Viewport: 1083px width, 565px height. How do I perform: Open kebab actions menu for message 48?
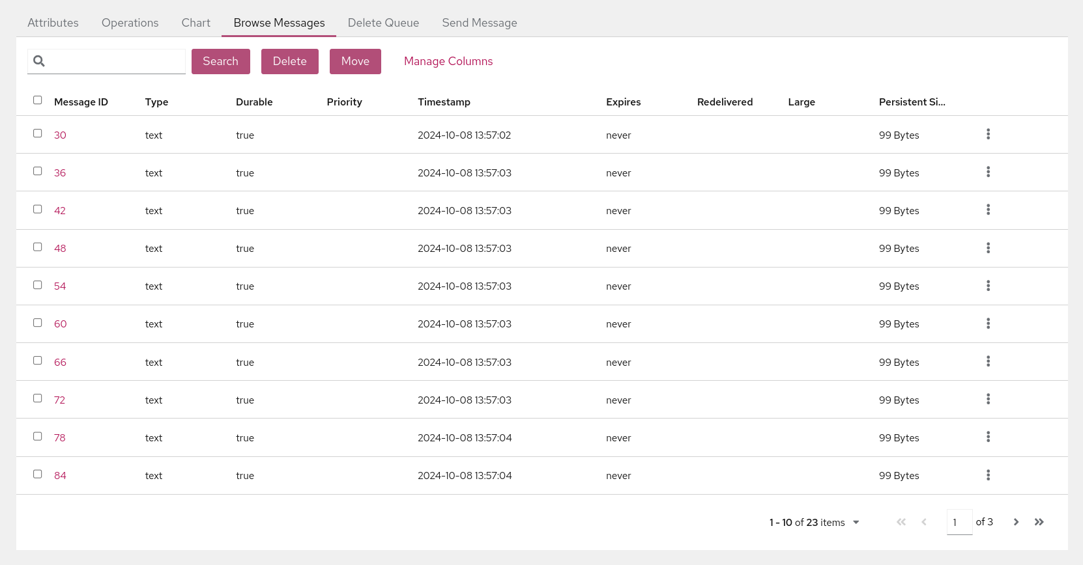click(x=988, y=248)
